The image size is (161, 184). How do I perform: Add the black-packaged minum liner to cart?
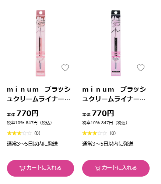click(x=116, y=168)
